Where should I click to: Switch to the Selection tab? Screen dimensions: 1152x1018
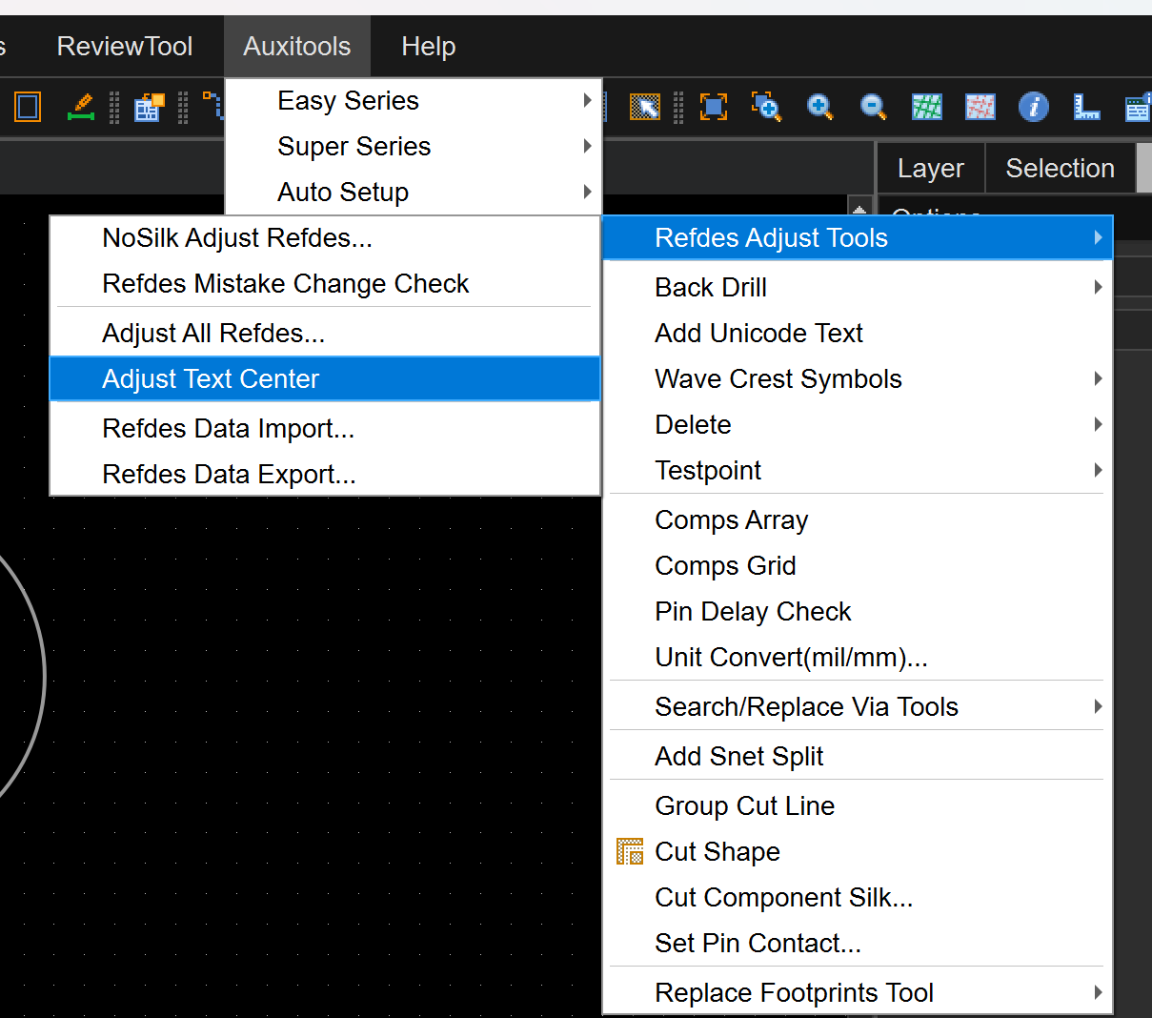click(x=1060, y=168)
